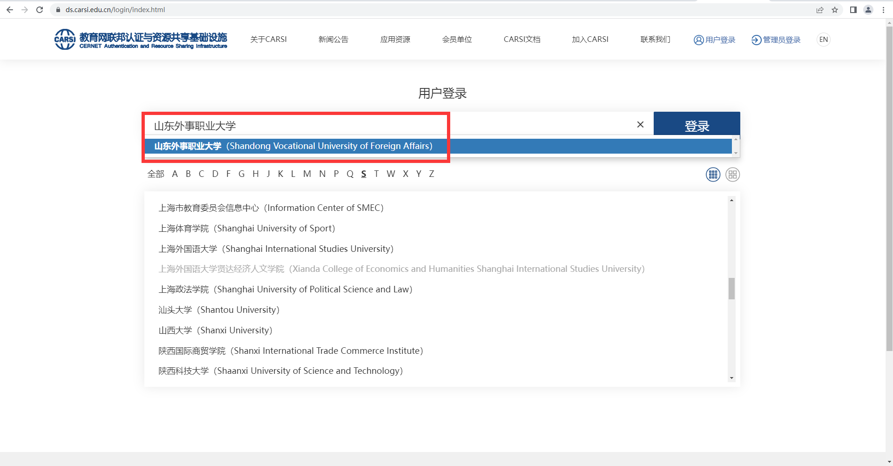The image size is (893, 466).
Task: Filter institutions by letter K
Action: point(281,174)
